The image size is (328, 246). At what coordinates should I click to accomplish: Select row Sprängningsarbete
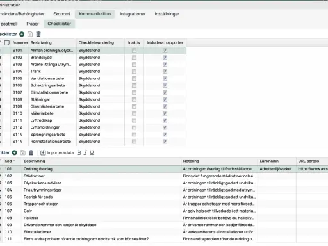93,135
